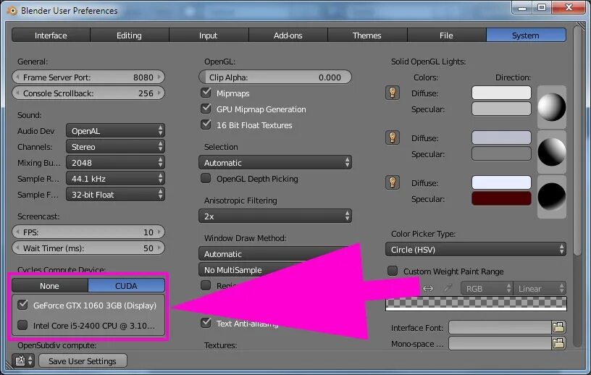Viewport: 591px width, 375px height.
Task: Open the Add-ons tab
Action: point(288,35)
